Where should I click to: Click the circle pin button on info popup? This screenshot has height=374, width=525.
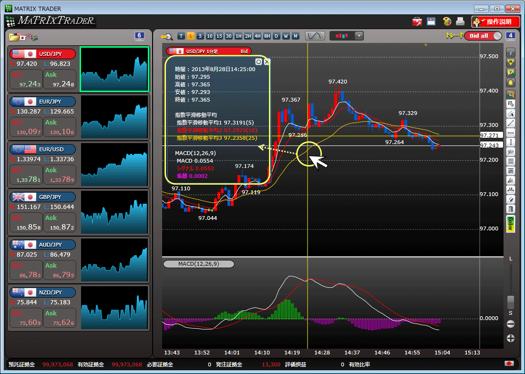(258, 62)
